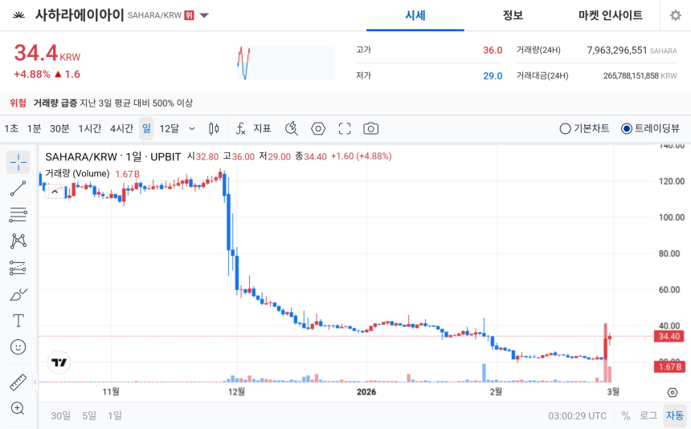
Task: Set range to 30일
Action: [60, 415]
